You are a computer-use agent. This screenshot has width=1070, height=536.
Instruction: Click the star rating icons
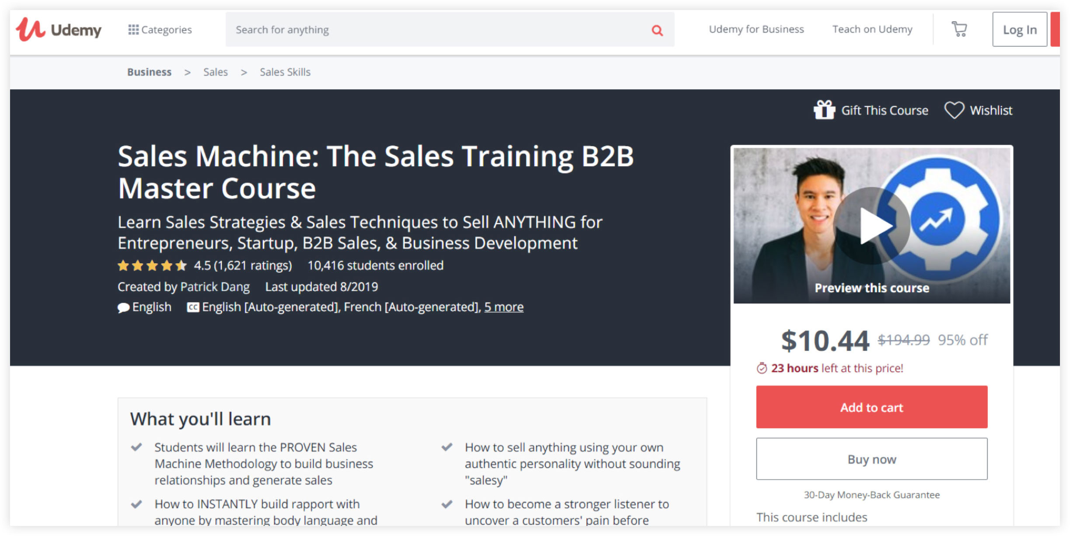(x=152, y=265)
